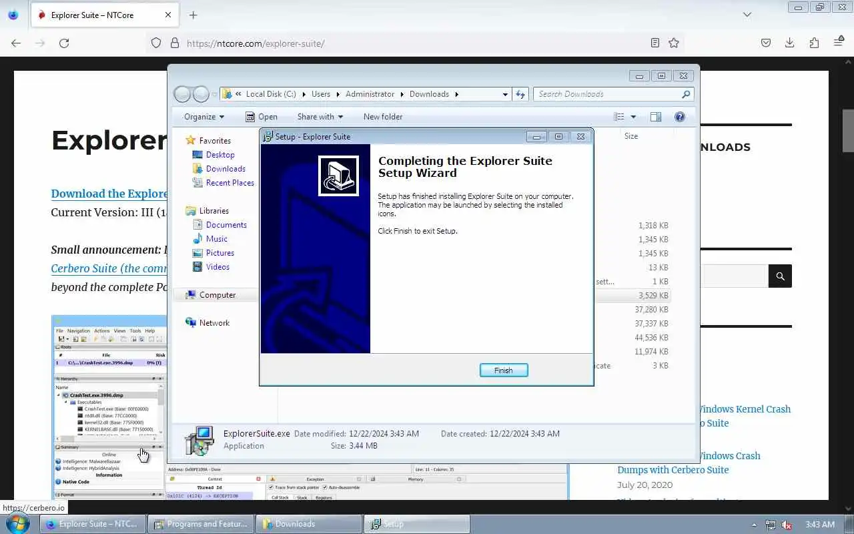Viewport: 854px width, 534px height.
Task: Show hidden tray icons arrow
Action: pyautogui.click(x=754, y=525)
